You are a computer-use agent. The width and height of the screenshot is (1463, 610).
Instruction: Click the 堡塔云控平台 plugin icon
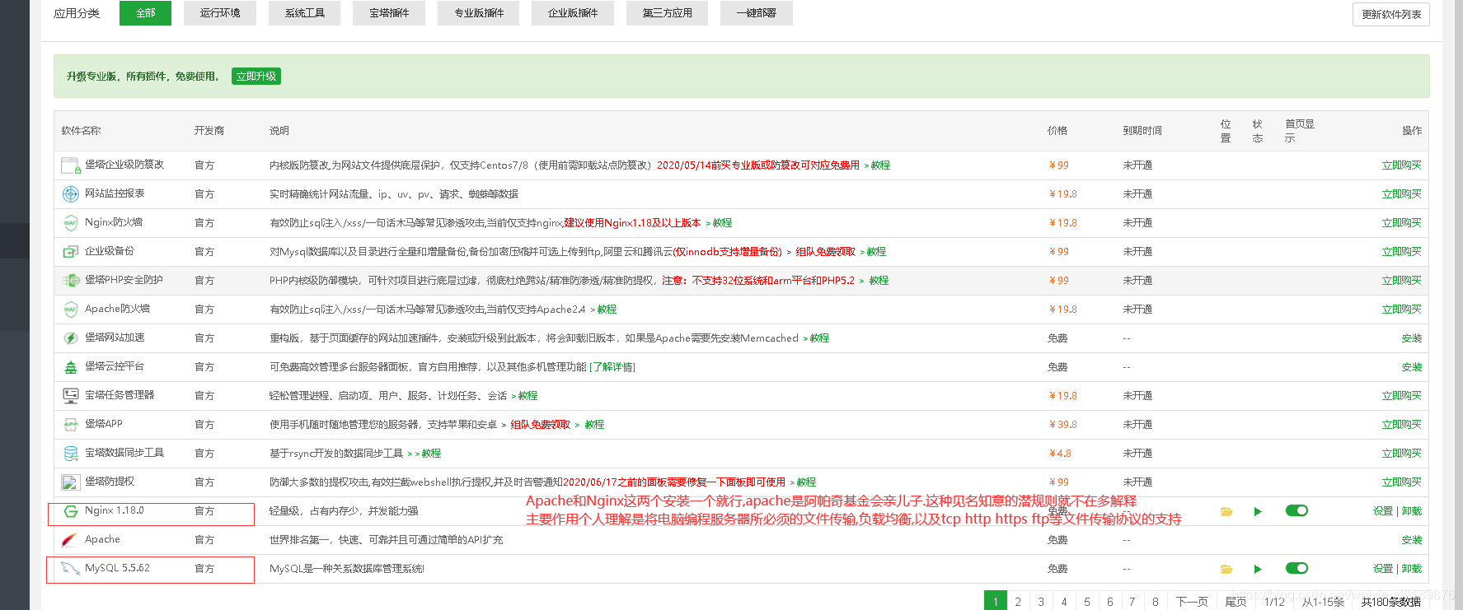[x=70, y=367]
